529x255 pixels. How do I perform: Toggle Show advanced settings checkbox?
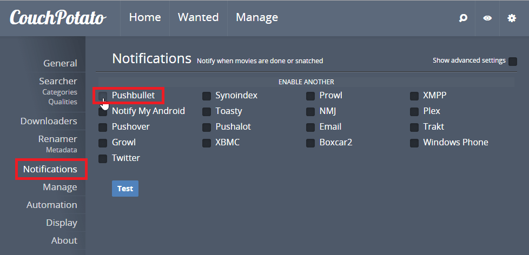pos(513,61)
